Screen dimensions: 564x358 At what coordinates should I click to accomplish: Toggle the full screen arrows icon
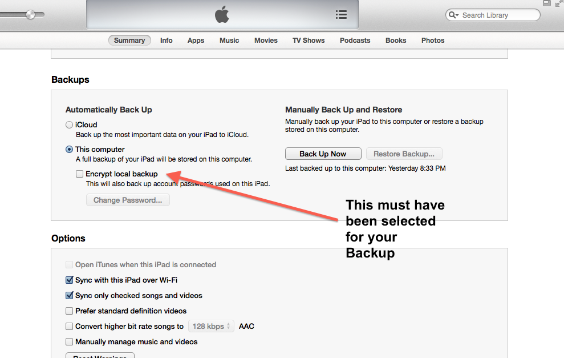coord(559,3)
